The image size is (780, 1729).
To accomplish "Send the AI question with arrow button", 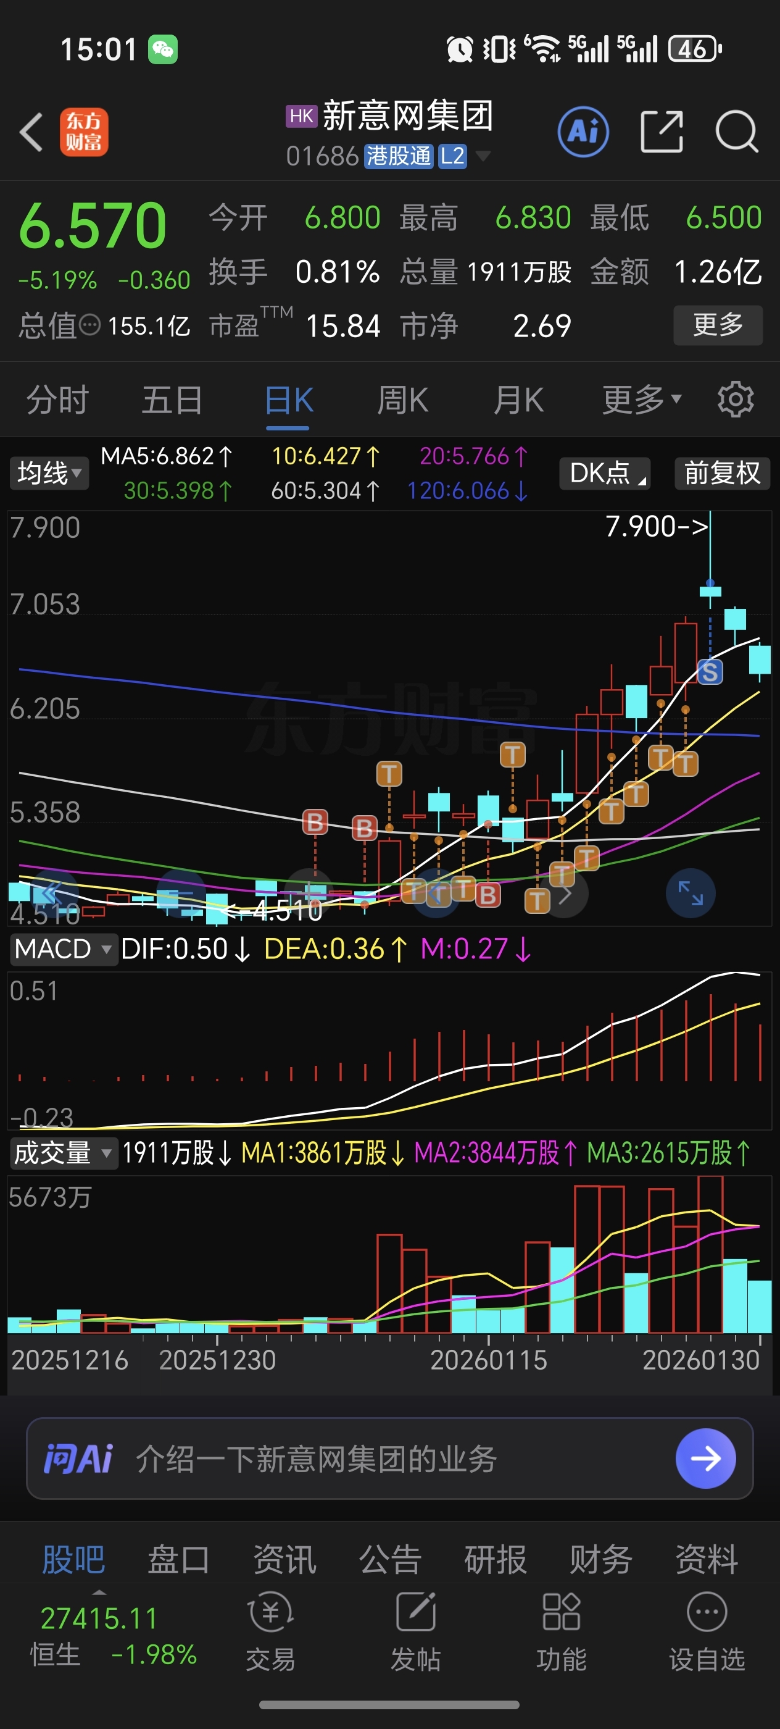I will pos(705,1459).
